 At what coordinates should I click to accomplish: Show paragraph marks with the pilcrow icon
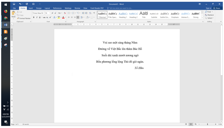click(94, 13)
